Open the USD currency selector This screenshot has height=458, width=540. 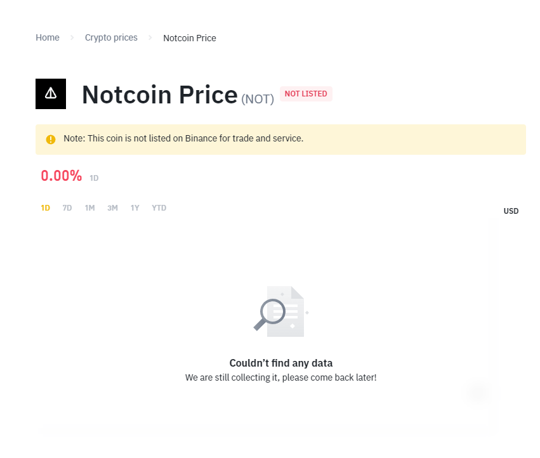point(511,211)
